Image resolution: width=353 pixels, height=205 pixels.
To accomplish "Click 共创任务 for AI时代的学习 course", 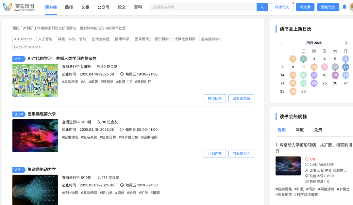I will pos(214,98).
